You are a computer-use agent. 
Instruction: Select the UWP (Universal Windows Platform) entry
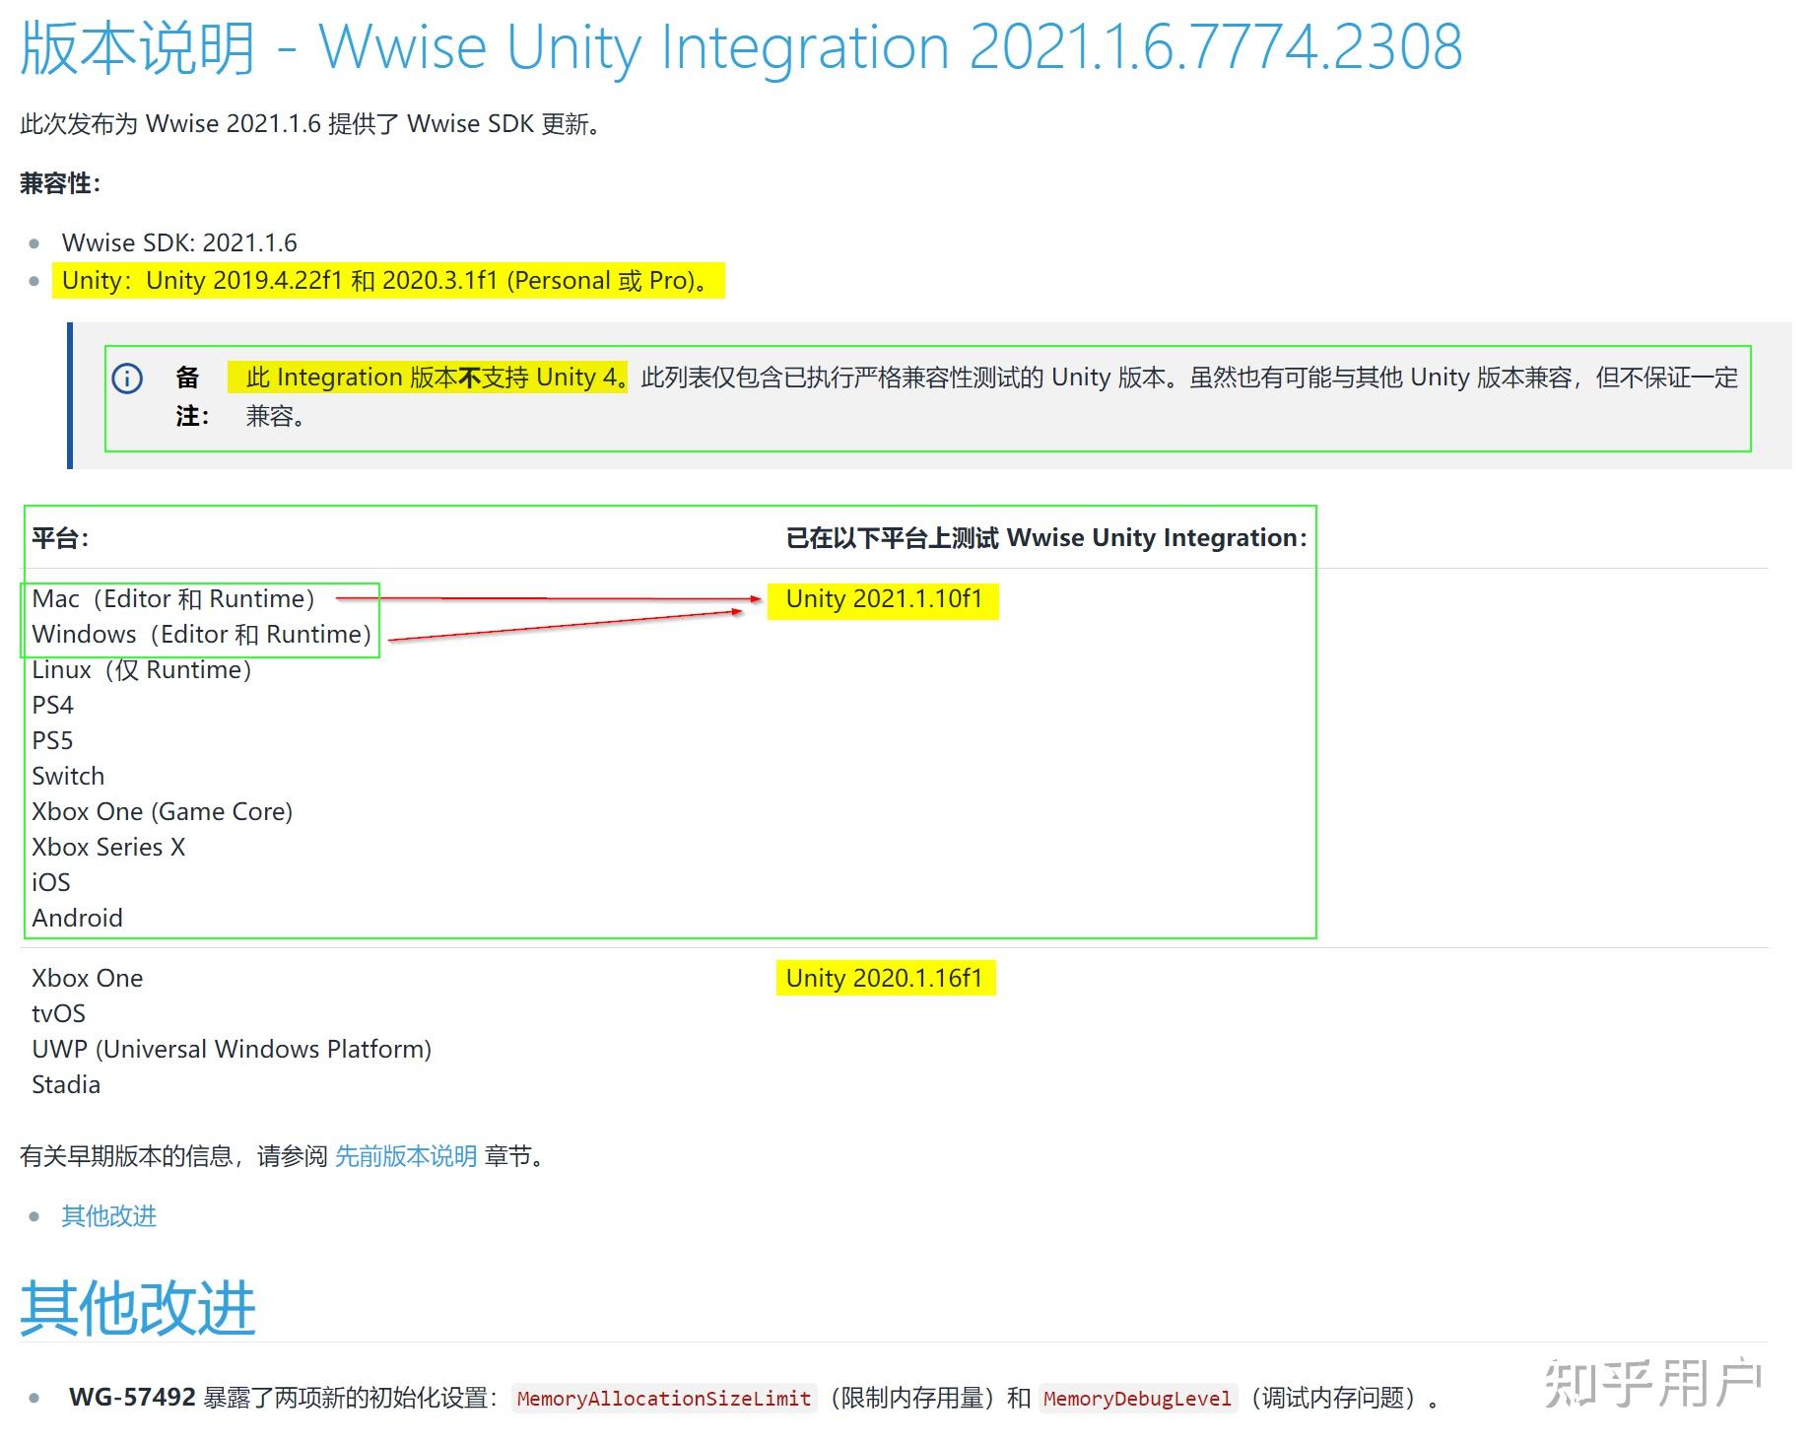[231, 1049]
